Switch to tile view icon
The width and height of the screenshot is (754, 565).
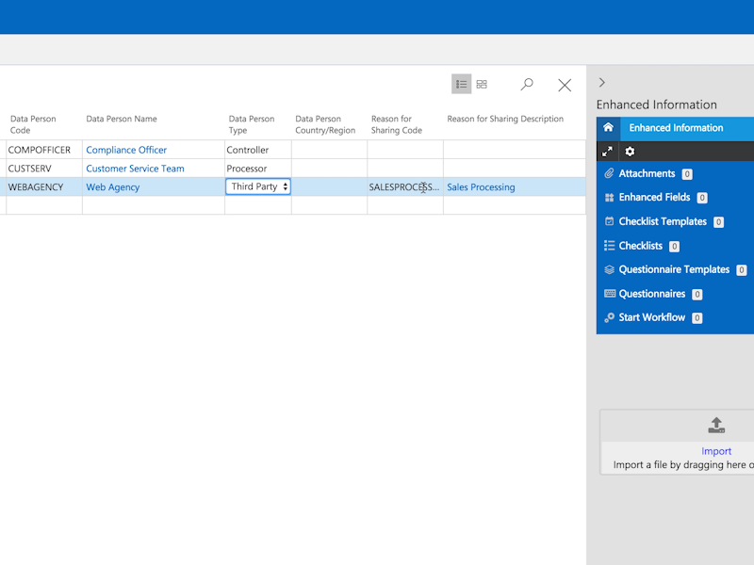[x=482, y=85]
